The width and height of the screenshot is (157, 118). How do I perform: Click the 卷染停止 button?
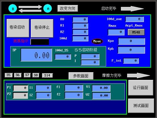42,28
